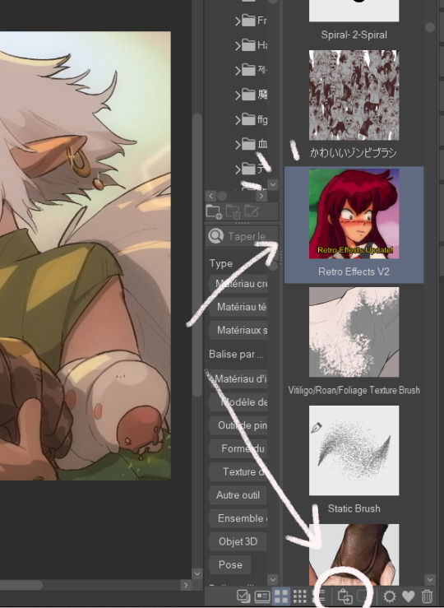
Task: Toggle Texture tag filter
Action: tap(238, 472)
